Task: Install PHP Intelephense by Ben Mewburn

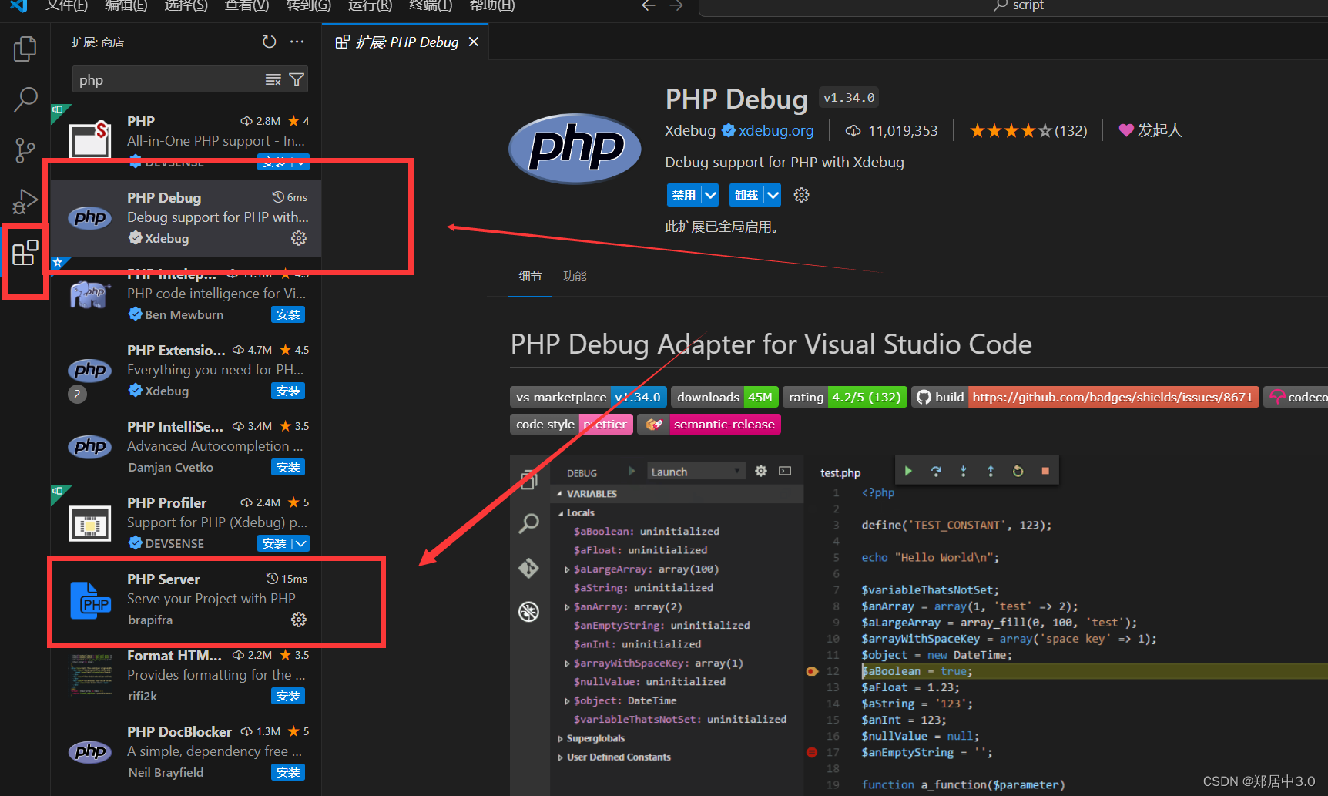Action: coord(288,314)
